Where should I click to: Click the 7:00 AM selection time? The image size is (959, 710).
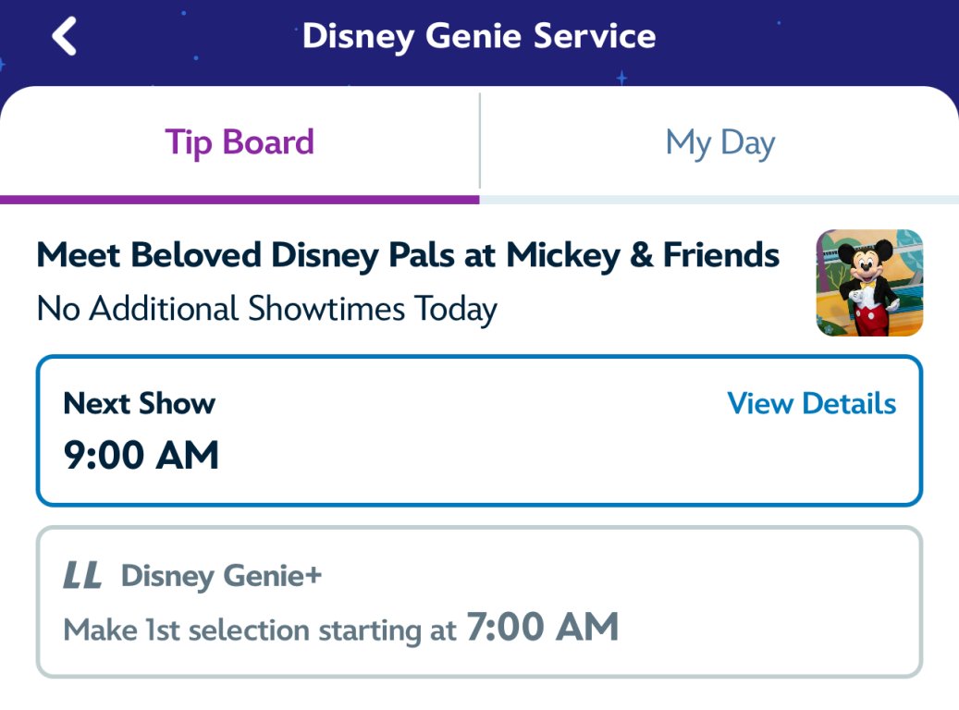click(542, 629)
